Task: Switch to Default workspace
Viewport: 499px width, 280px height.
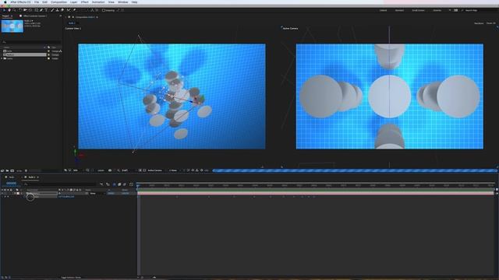Action: (x=383, y=10)
